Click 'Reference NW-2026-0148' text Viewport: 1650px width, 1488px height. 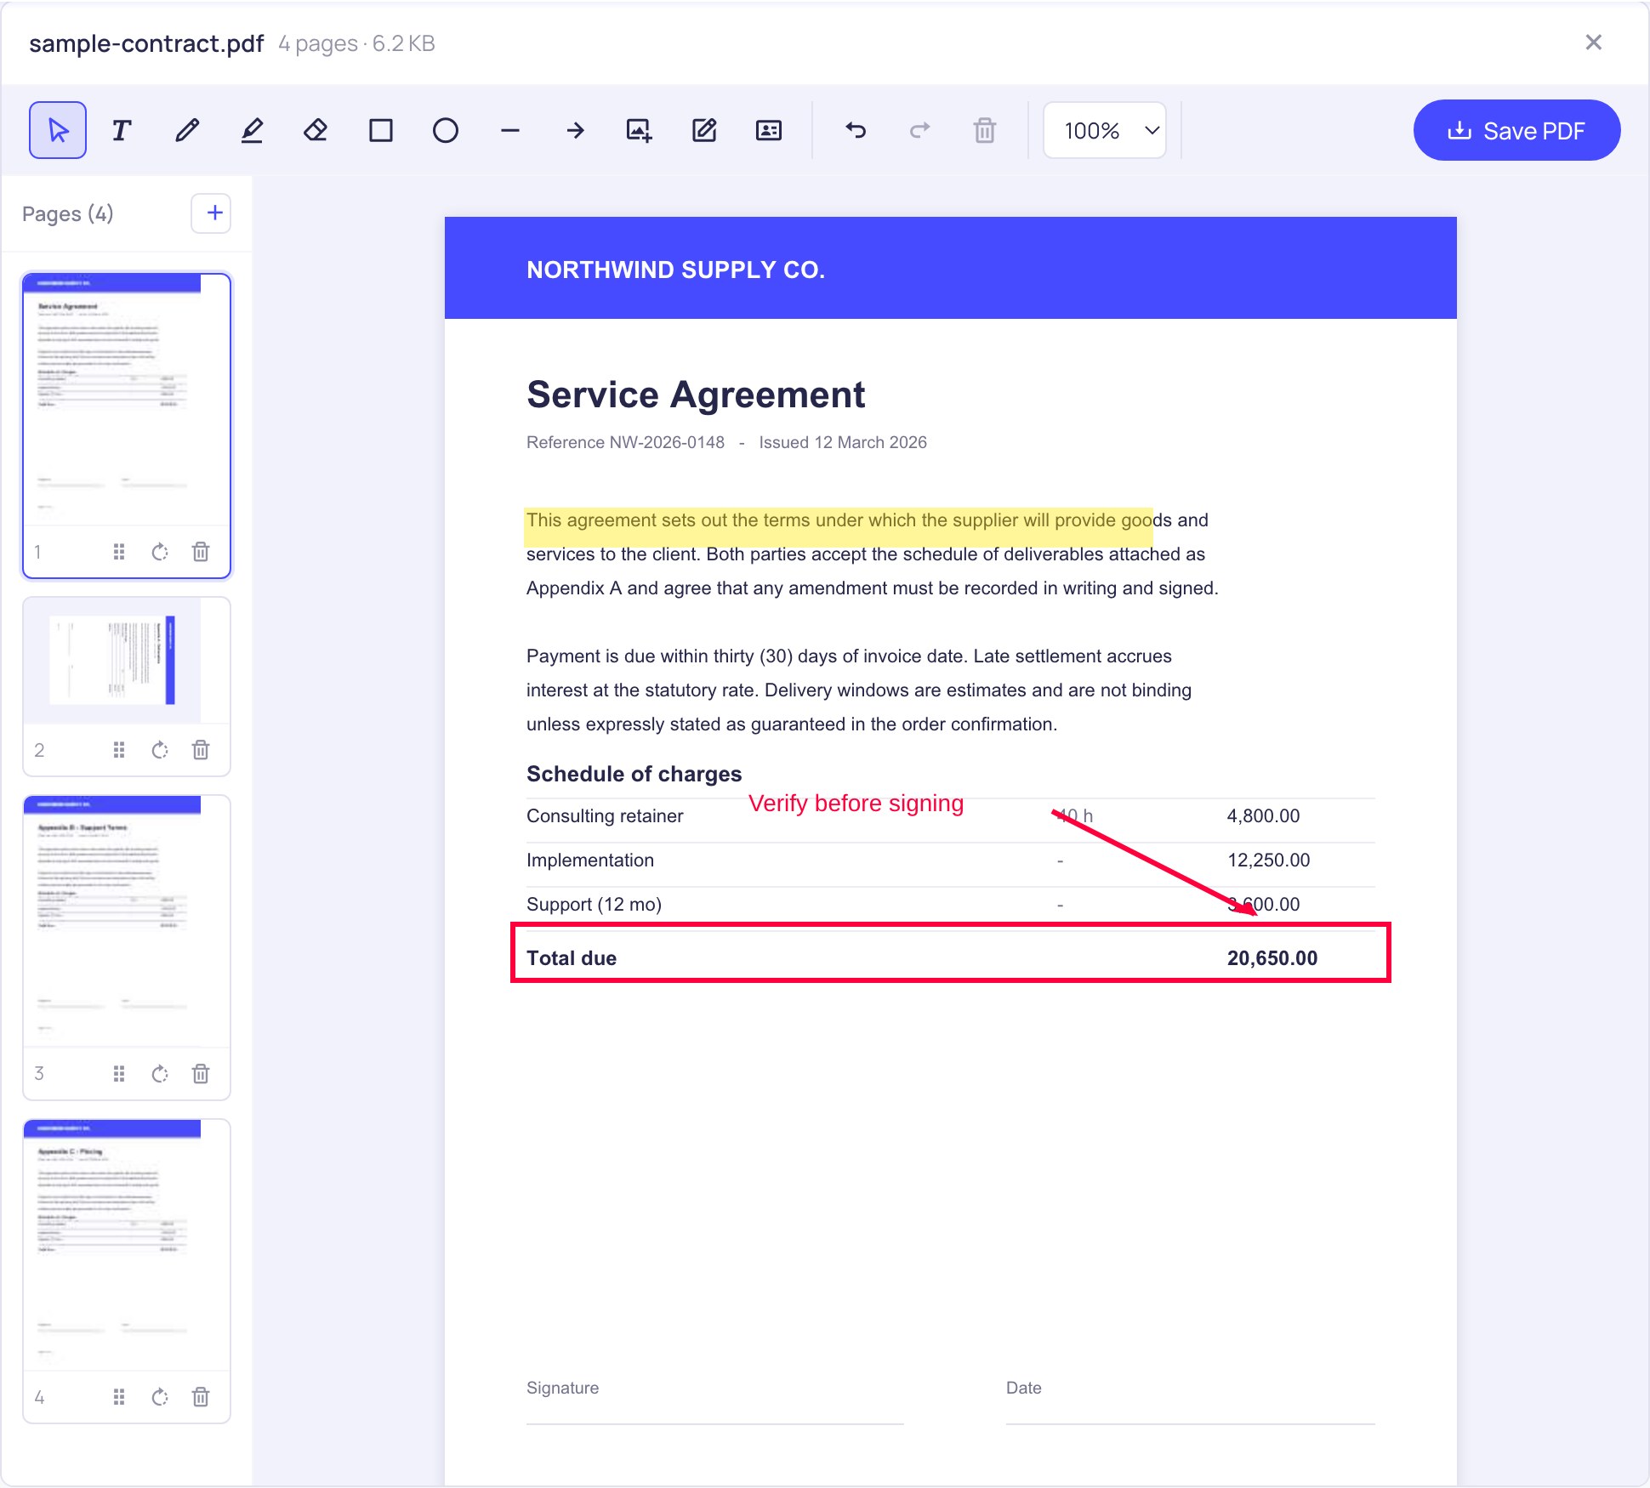625,442
